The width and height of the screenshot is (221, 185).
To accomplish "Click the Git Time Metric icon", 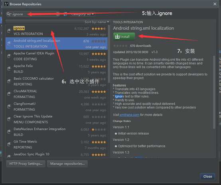I will coord(9,144).
